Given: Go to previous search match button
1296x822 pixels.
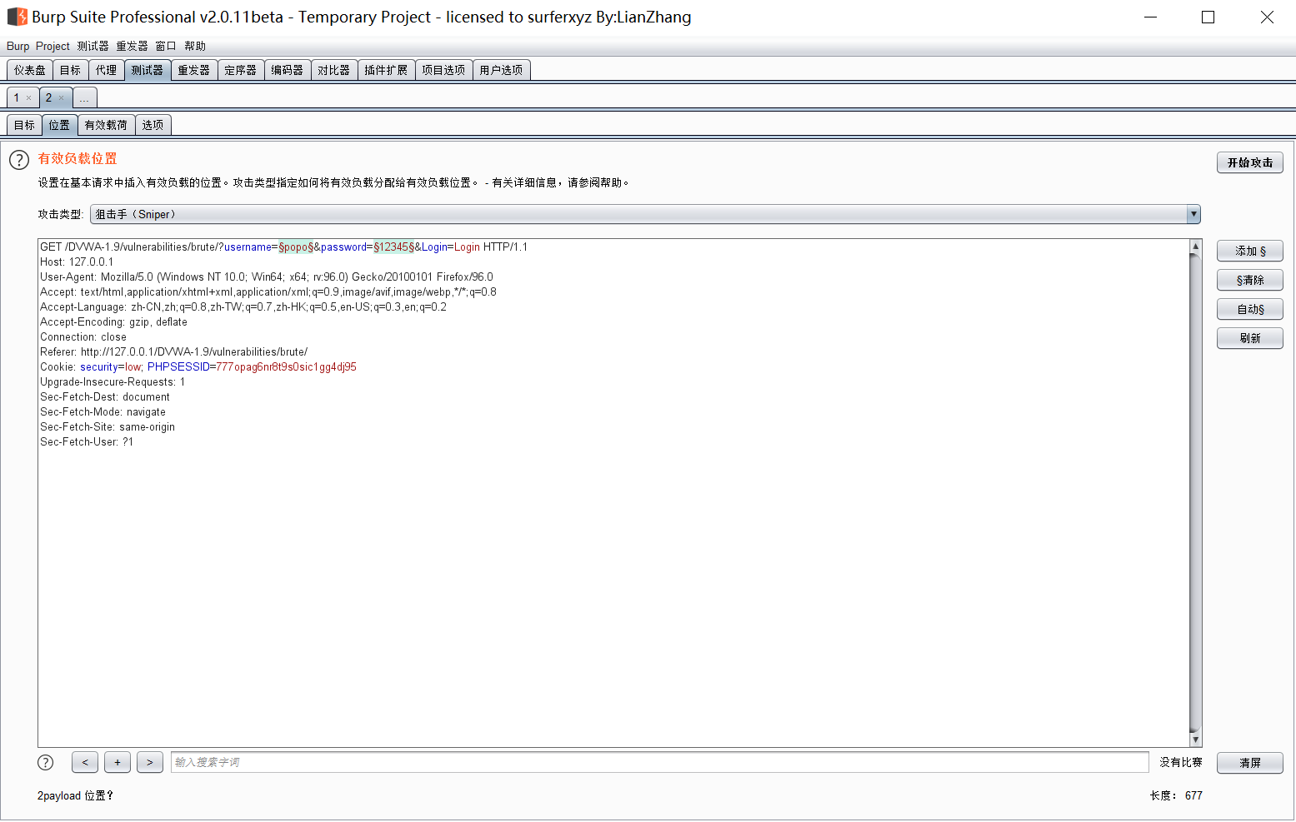Looking at the screenshot, I should pyautogui.click(x=85, y=762).
